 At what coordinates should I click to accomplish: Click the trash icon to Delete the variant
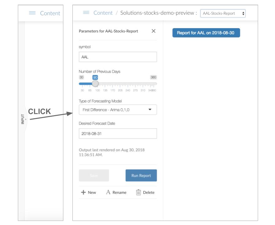139,192
